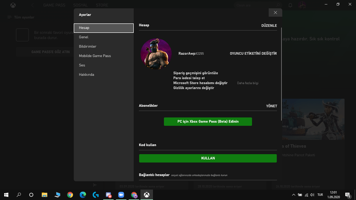
Task: Open Logitech G HUB from the taskbar
Action: pyautogui.click(x=96, y=195)
